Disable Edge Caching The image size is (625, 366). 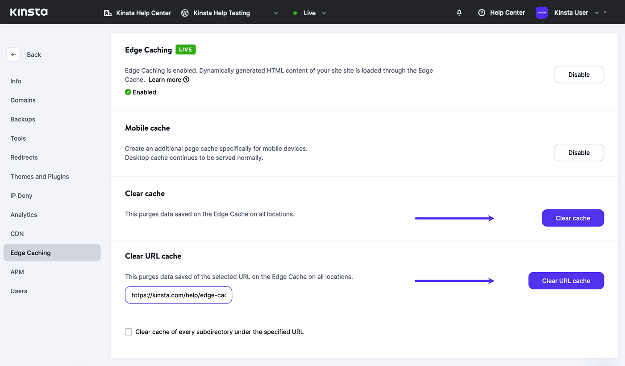(579, 74)
